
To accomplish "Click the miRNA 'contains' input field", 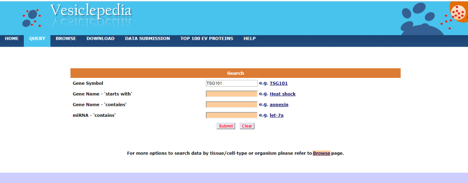I will [231, 116].
